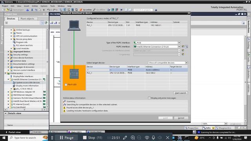Click Display more information in project tree
The height and width of the screenshot is (141, 251).
tap(27, 86)
